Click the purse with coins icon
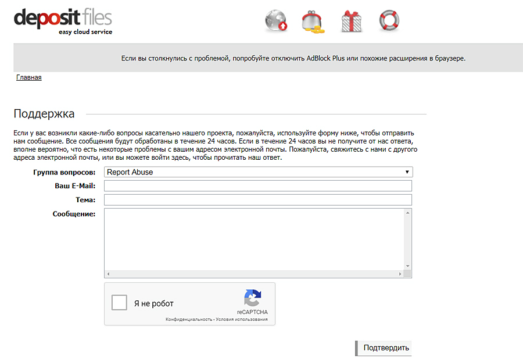Viewport: 523px width, 362px height. [313, 21]
